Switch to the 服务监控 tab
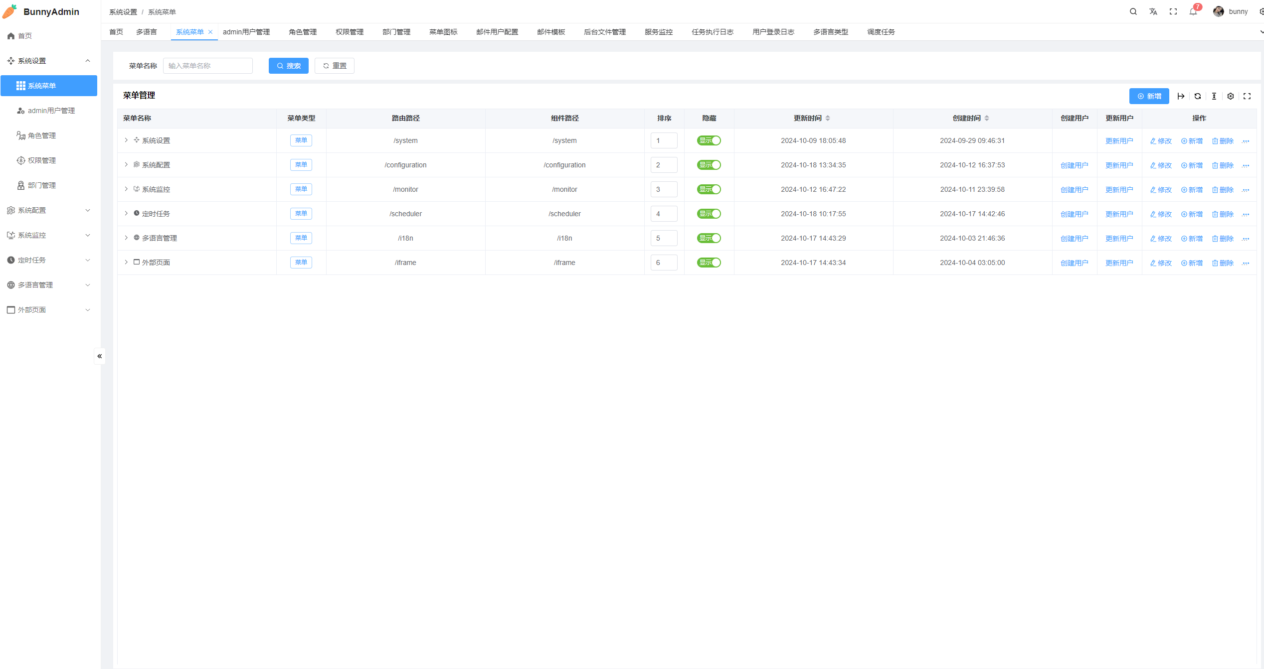This screenshot has height=669, width=1264. (659, 32)
